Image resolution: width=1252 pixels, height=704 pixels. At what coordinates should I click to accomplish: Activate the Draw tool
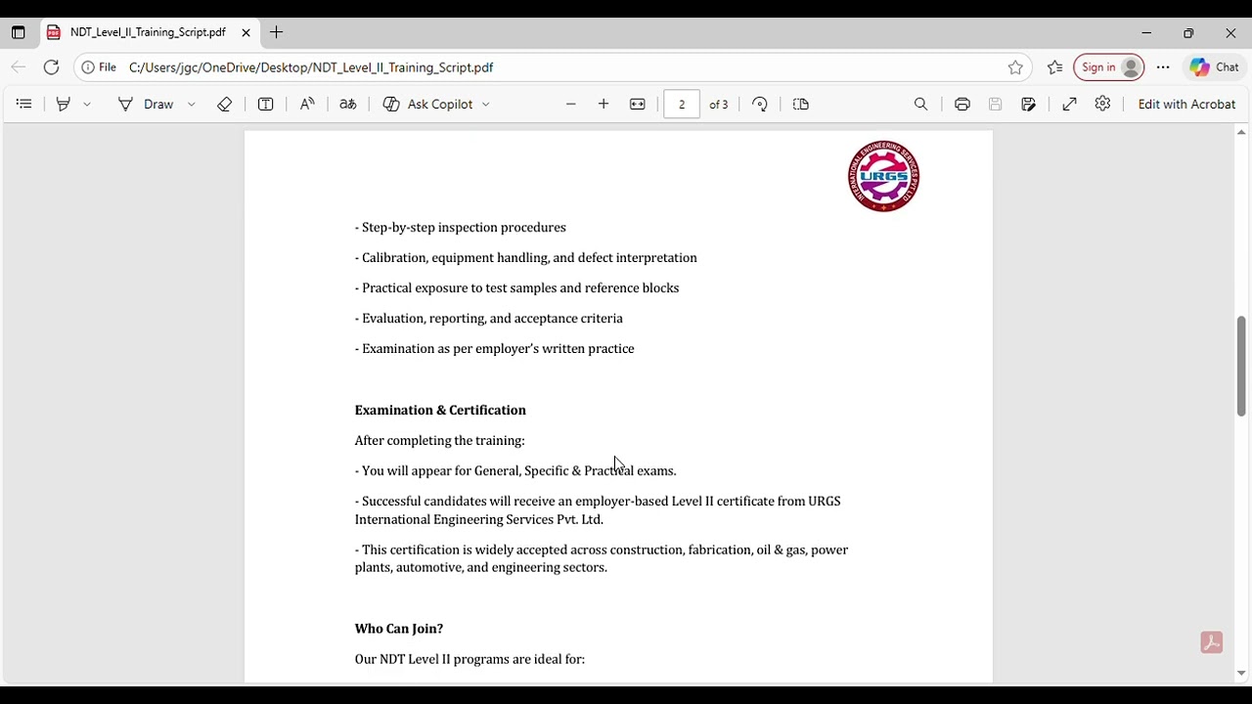pos(146,104)
